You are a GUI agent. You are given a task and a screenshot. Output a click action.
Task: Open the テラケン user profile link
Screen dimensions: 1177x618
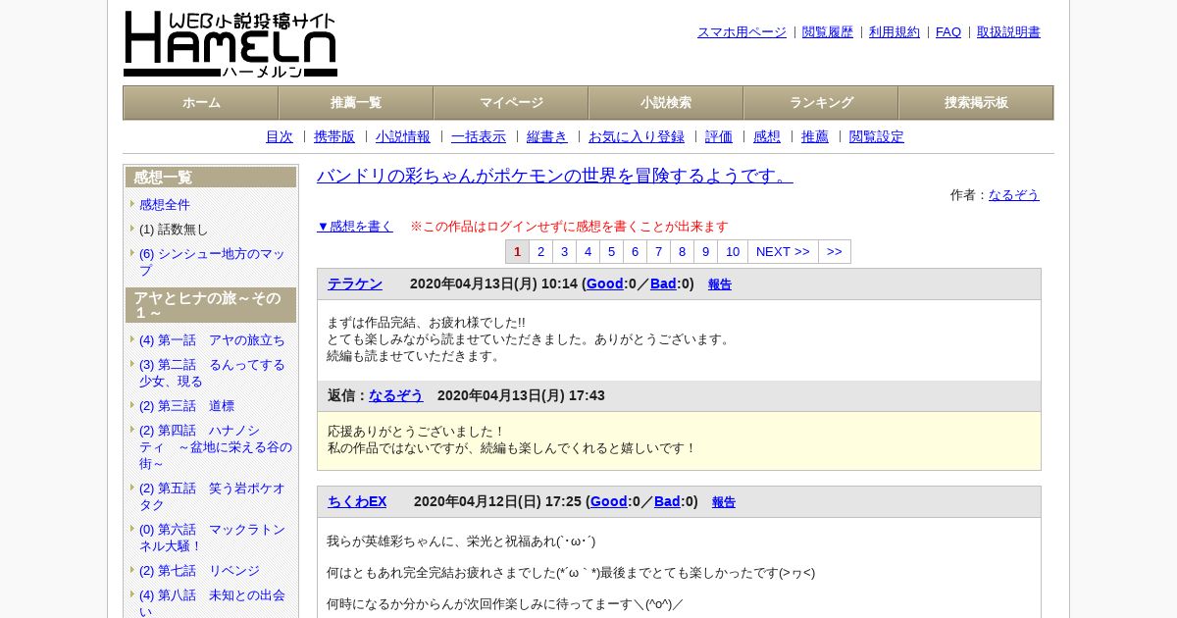pyautogui.click(x=355, y=283)
